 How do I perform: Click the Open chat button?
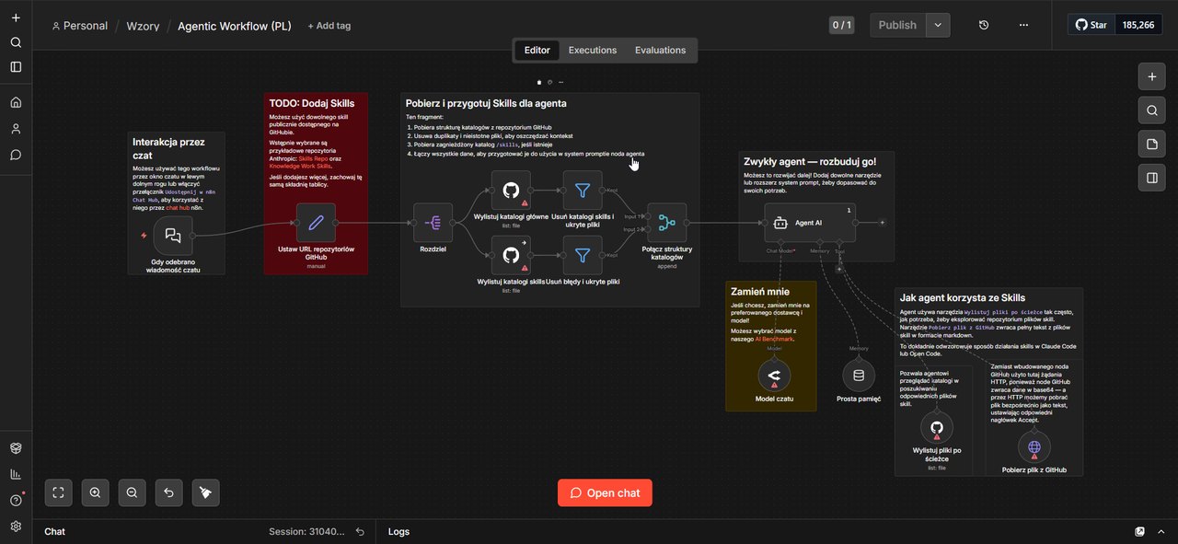[x=605, y=492]
